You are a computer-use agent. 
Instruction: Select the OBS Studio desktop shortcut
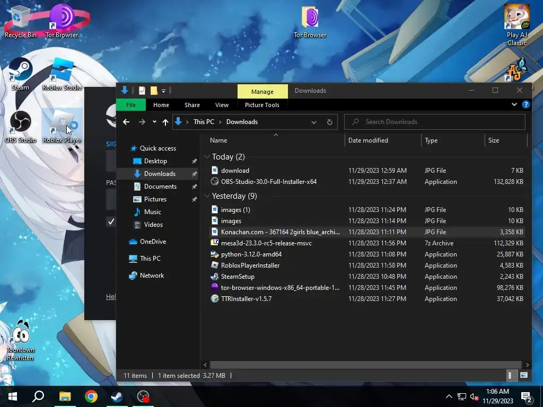pos(20,127)
